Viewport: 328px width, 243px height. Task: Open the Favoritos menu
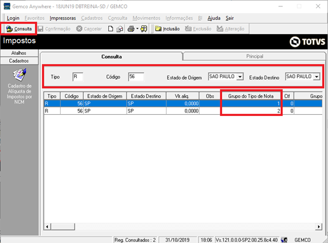tap(35, 18)
